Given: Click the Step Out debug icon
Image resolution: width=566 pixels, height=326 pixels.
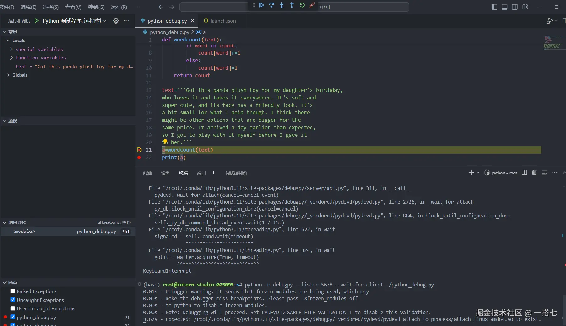Looking at the screenshot, I should click(292, 5).
